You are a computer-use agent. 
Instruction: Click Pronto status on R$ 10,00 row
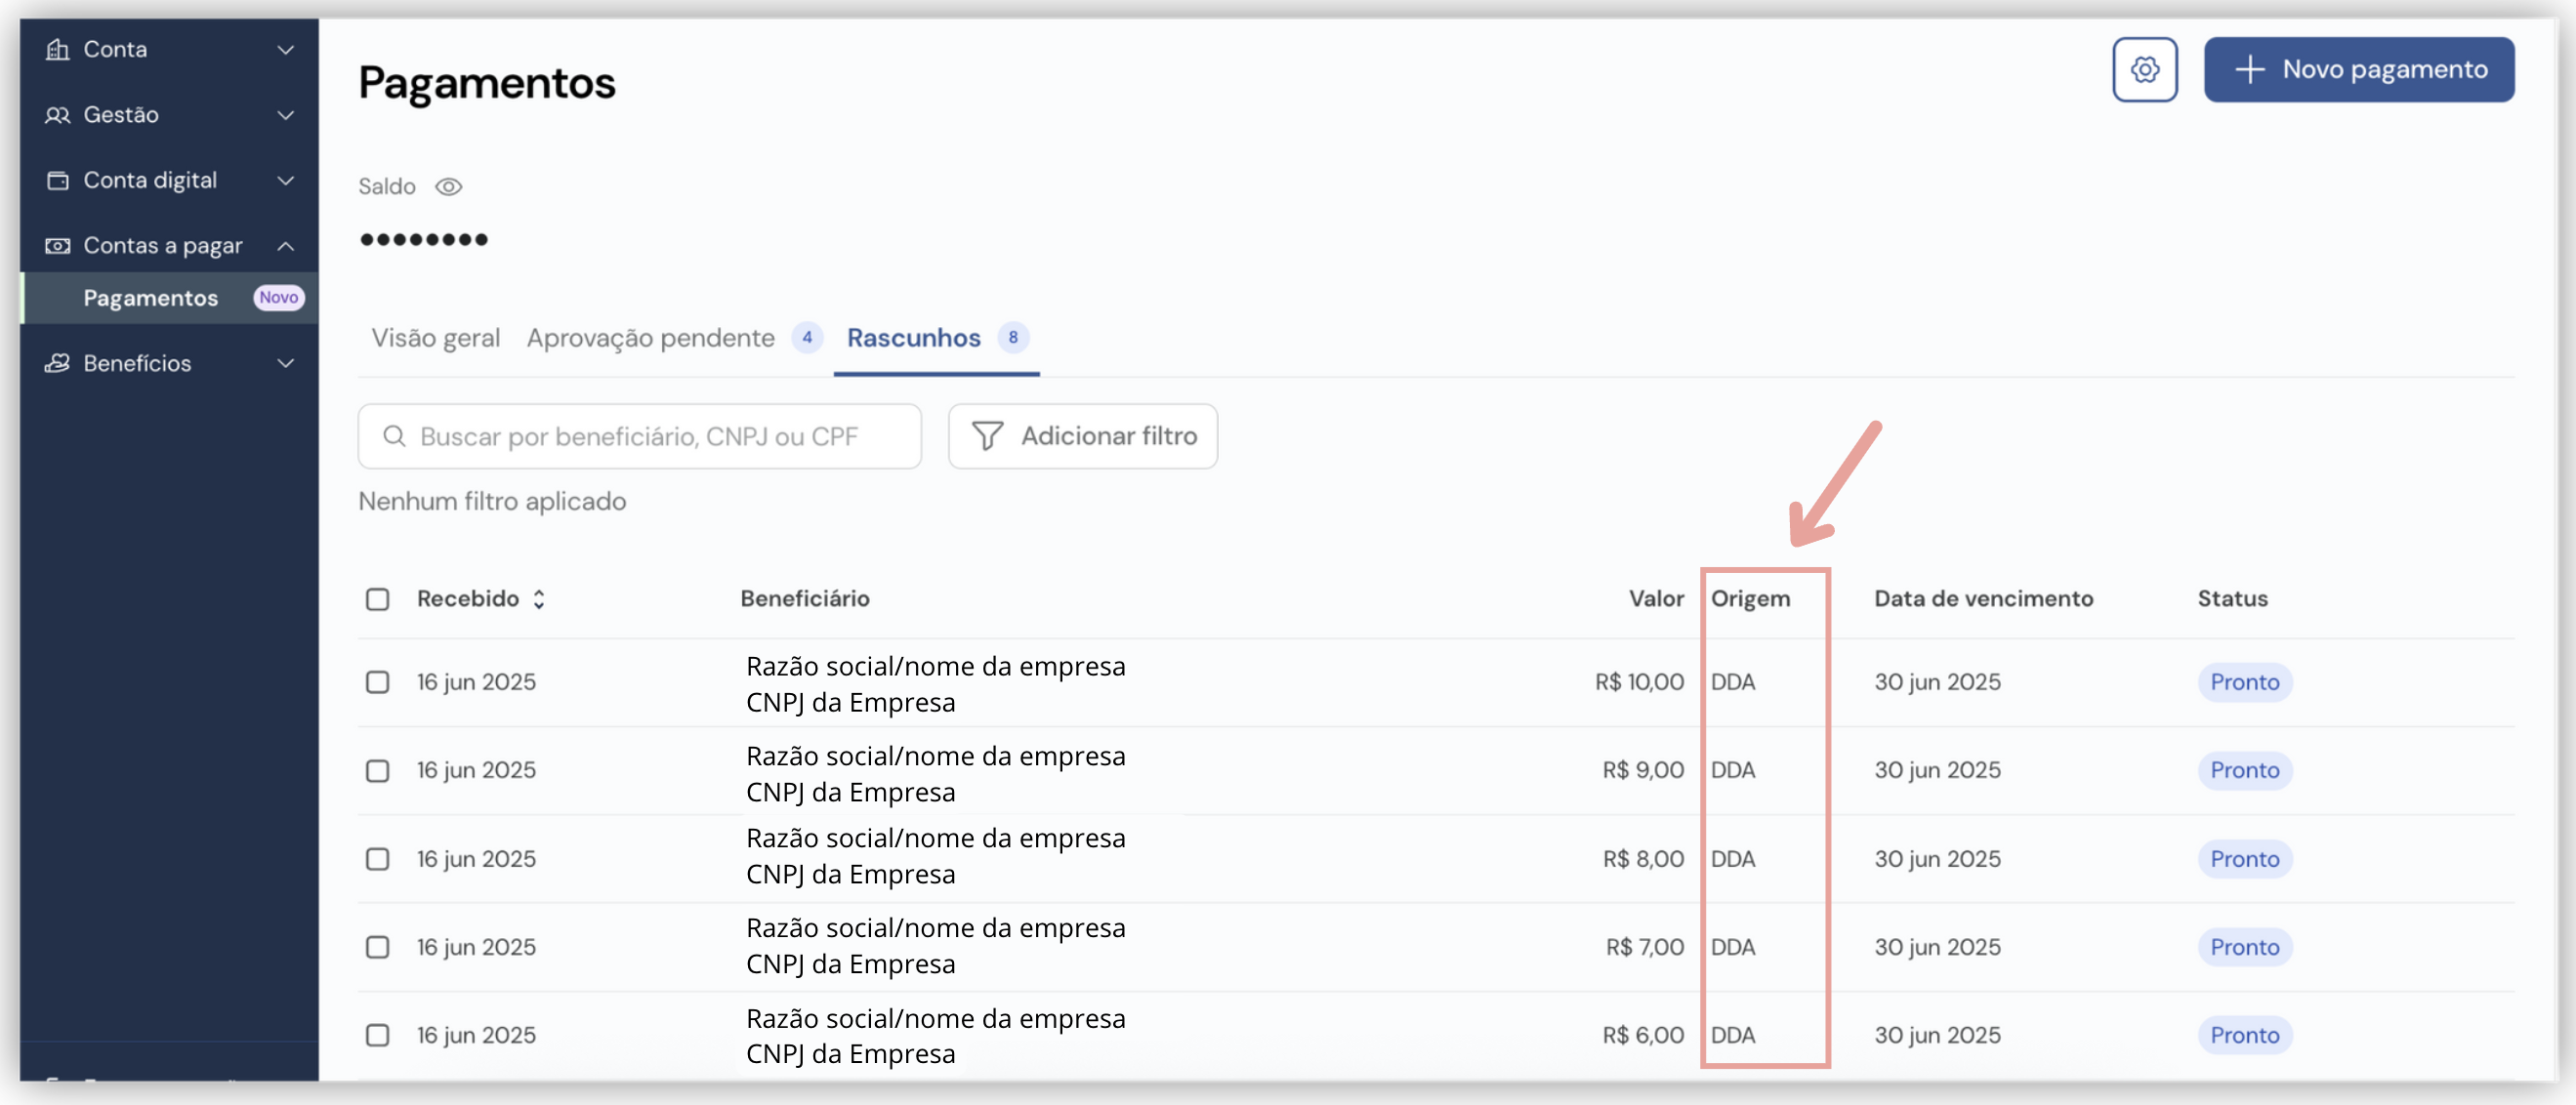click(2244, 682)
